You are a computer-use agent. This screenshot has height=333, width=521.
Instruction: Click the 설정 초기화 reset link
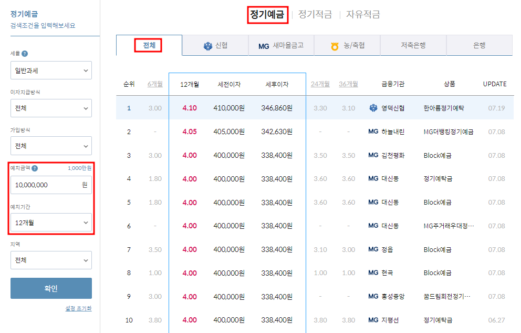pyautogui.click(x=77, y=308)
